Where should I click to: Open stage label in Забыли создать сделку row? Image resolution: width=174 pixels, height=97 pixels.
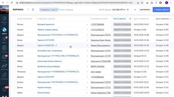pyautogui.click(x=122, y=30)
